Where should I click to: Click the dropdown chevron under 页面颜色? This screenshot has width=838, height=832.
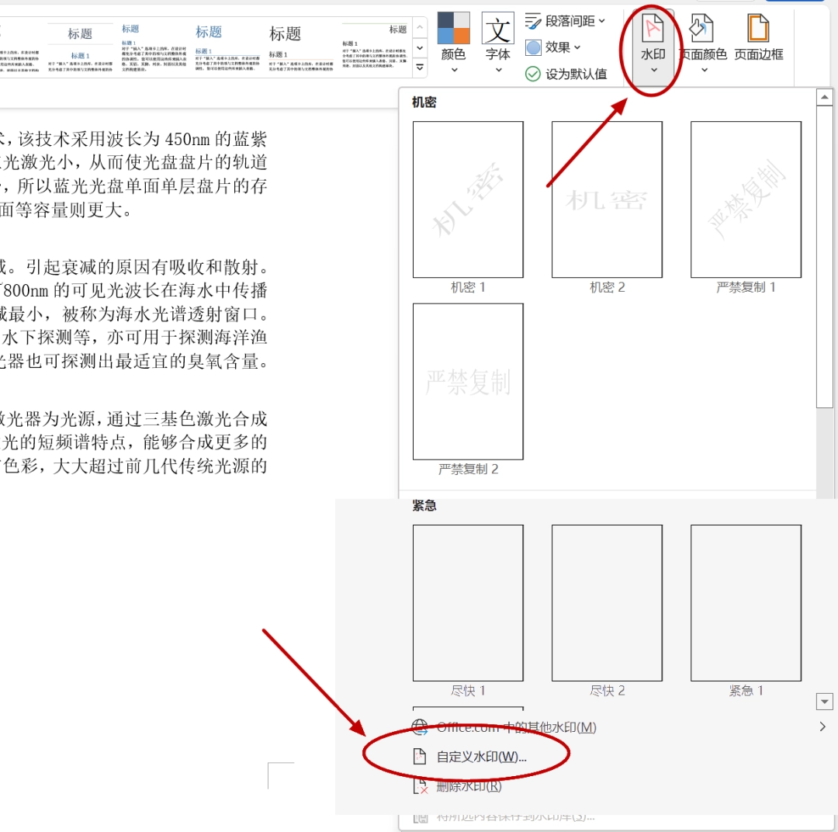tap(704, 70)
